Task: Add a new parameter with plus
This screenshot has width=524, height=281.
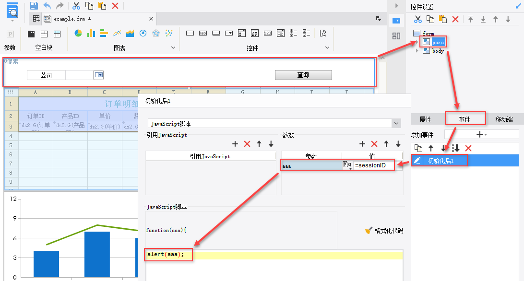Action: tap(362, 144)
